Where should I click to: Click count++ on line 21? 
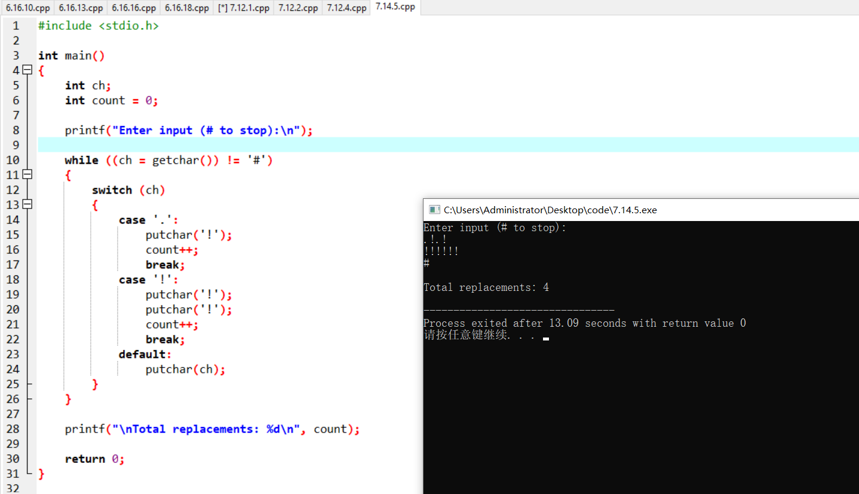coord(172,324)
